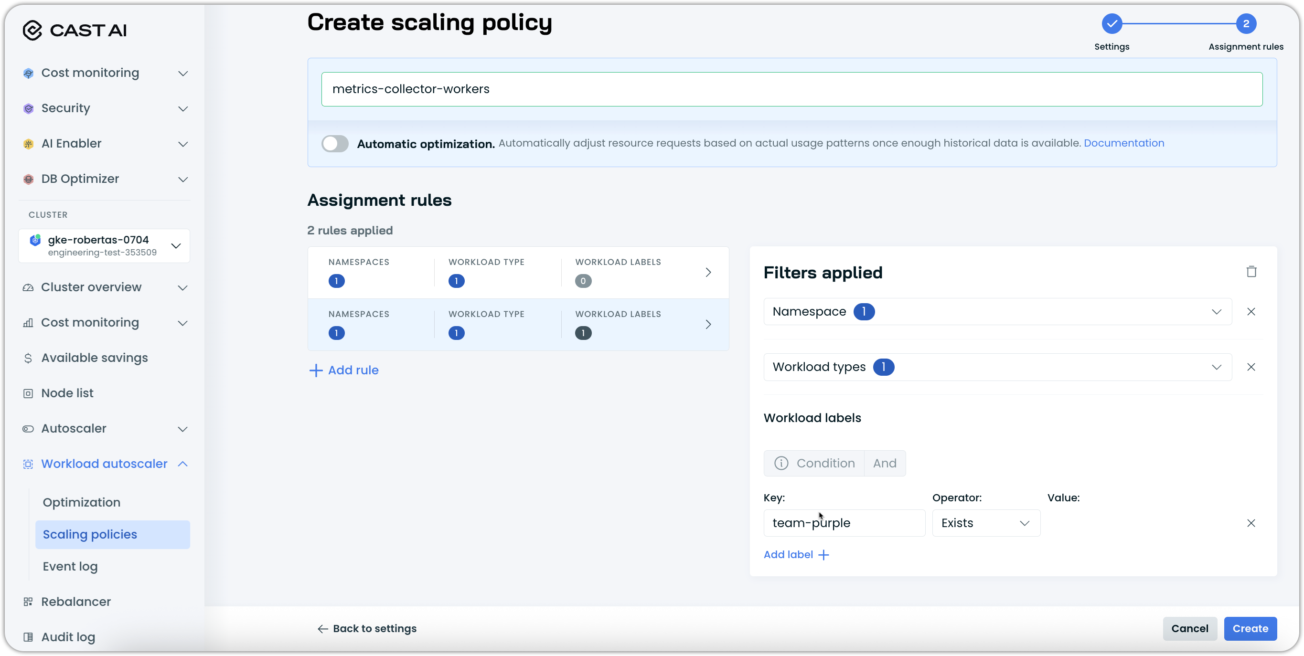Remove the Workload types filter with X
The height and width of the screenshot is (656, 1304).
click(1251, 367)
